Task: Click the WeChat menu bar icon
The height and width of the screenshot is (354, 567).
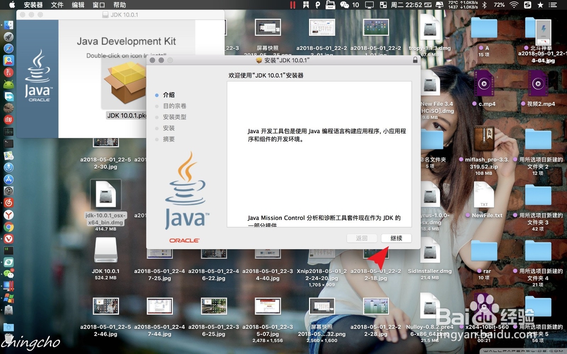Action: point(345,5)
